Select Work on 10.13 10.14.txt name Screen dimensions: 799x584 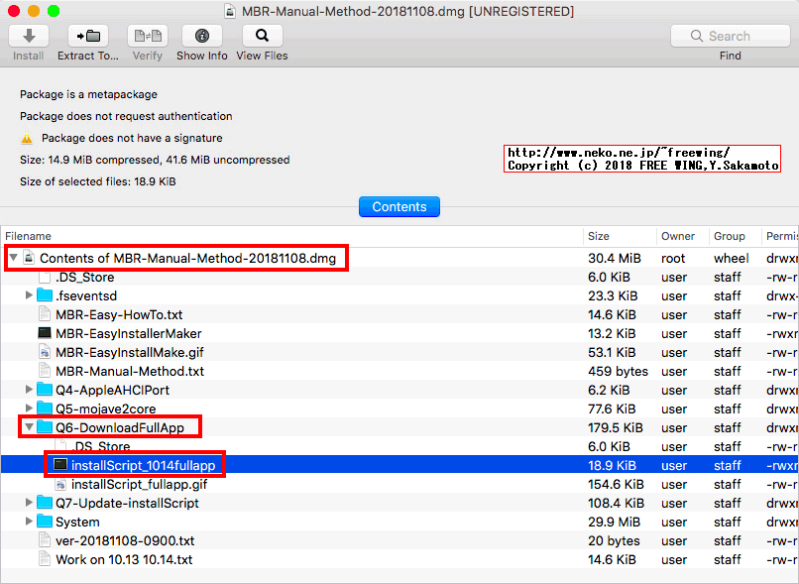pos(124,560)
